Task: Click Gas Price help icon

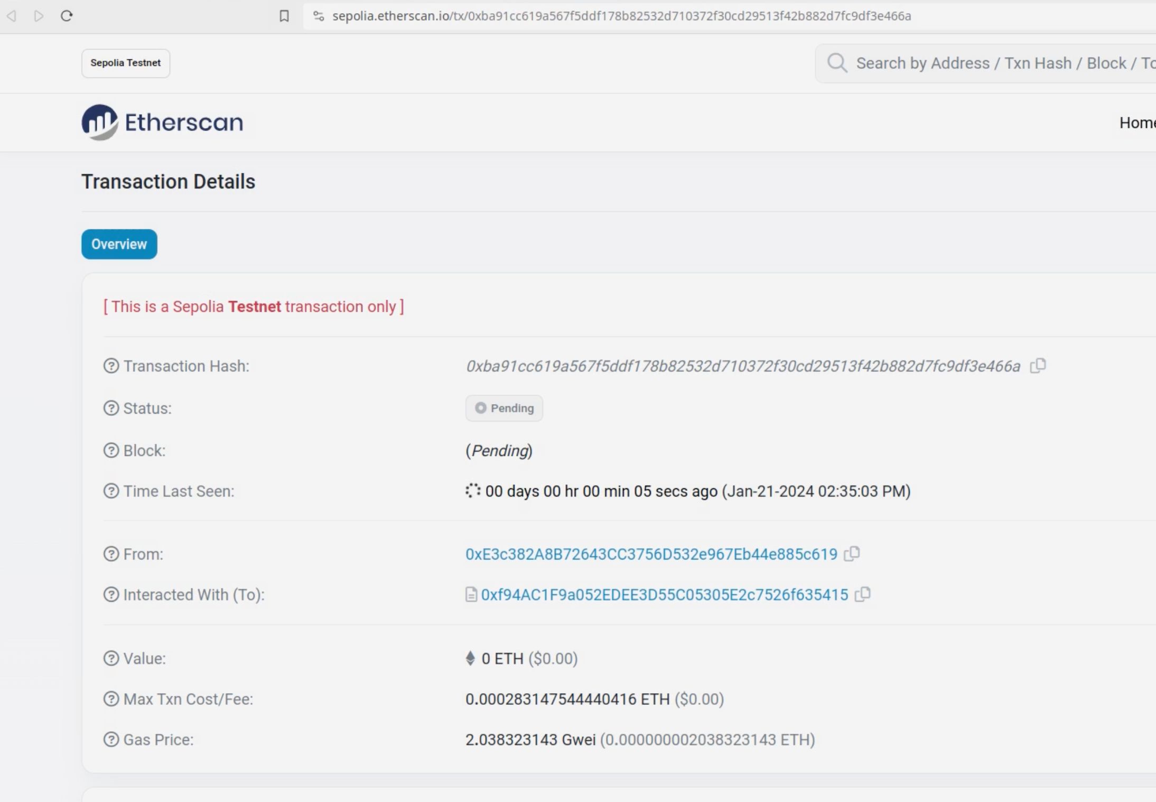Action: [111, 739]
